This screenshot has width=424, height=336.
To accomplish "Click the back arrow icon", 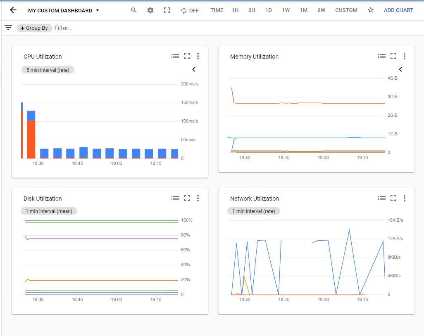I will [x=13, y=10].
